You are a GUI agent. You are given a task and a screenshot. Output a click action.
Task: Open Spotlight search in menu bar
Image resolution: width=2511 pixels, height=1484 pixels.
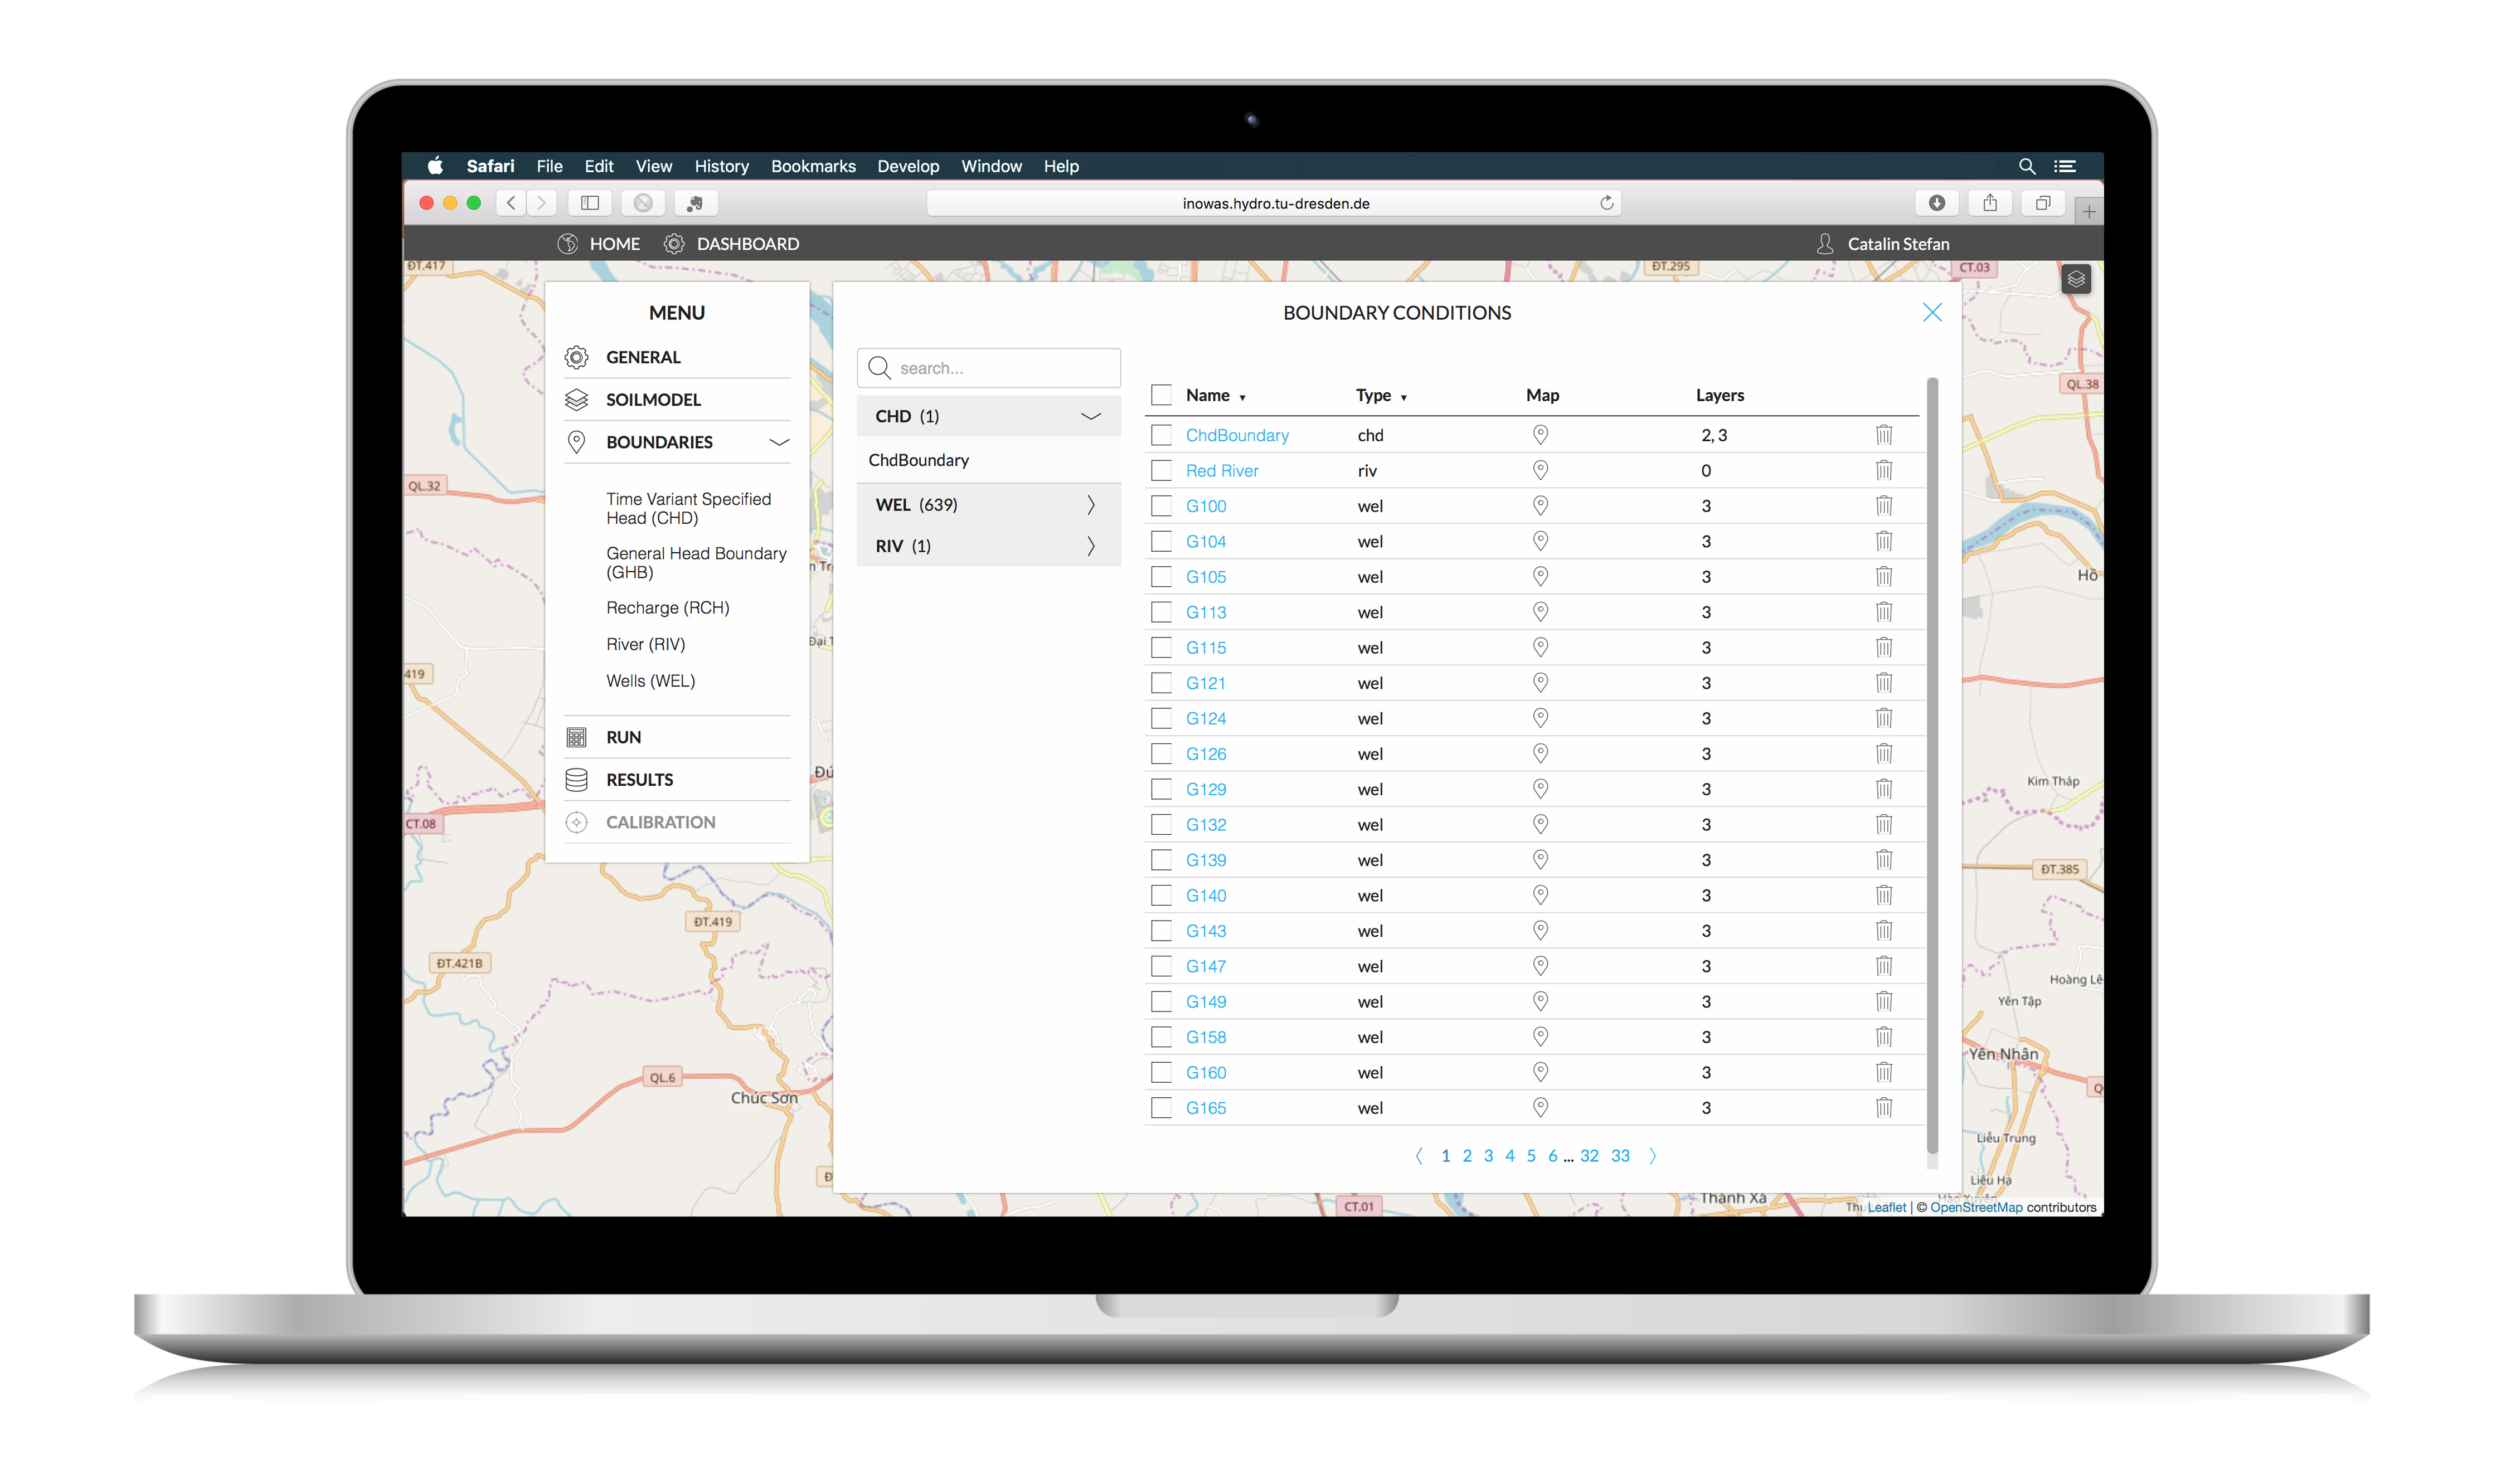(x=2026, y=166)
